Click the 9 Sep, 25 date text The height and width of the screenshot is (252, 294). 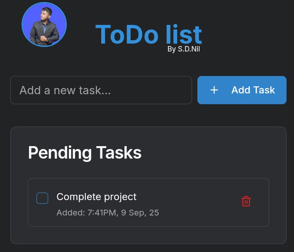[x=140, y=213]
